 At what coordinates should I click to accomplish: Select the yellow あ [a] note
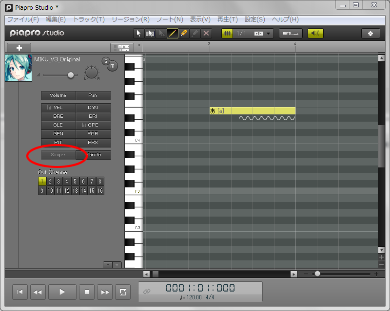pos(253,111)
